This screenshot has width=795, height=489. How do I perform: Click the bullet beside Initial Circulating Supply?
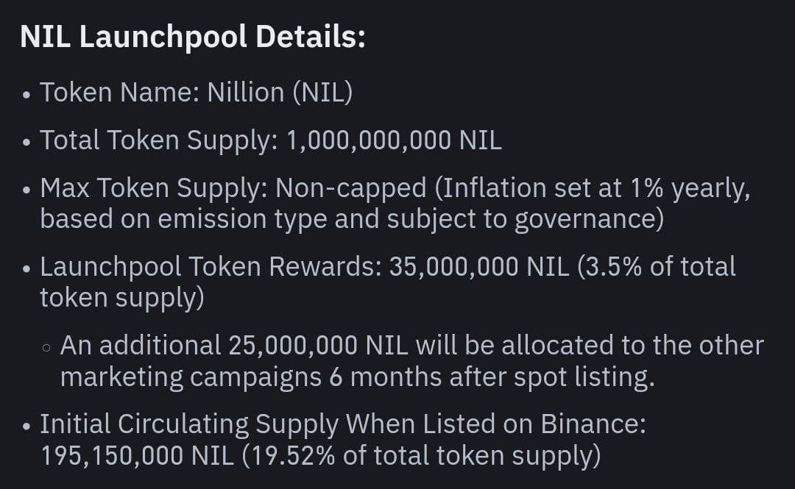27,426
